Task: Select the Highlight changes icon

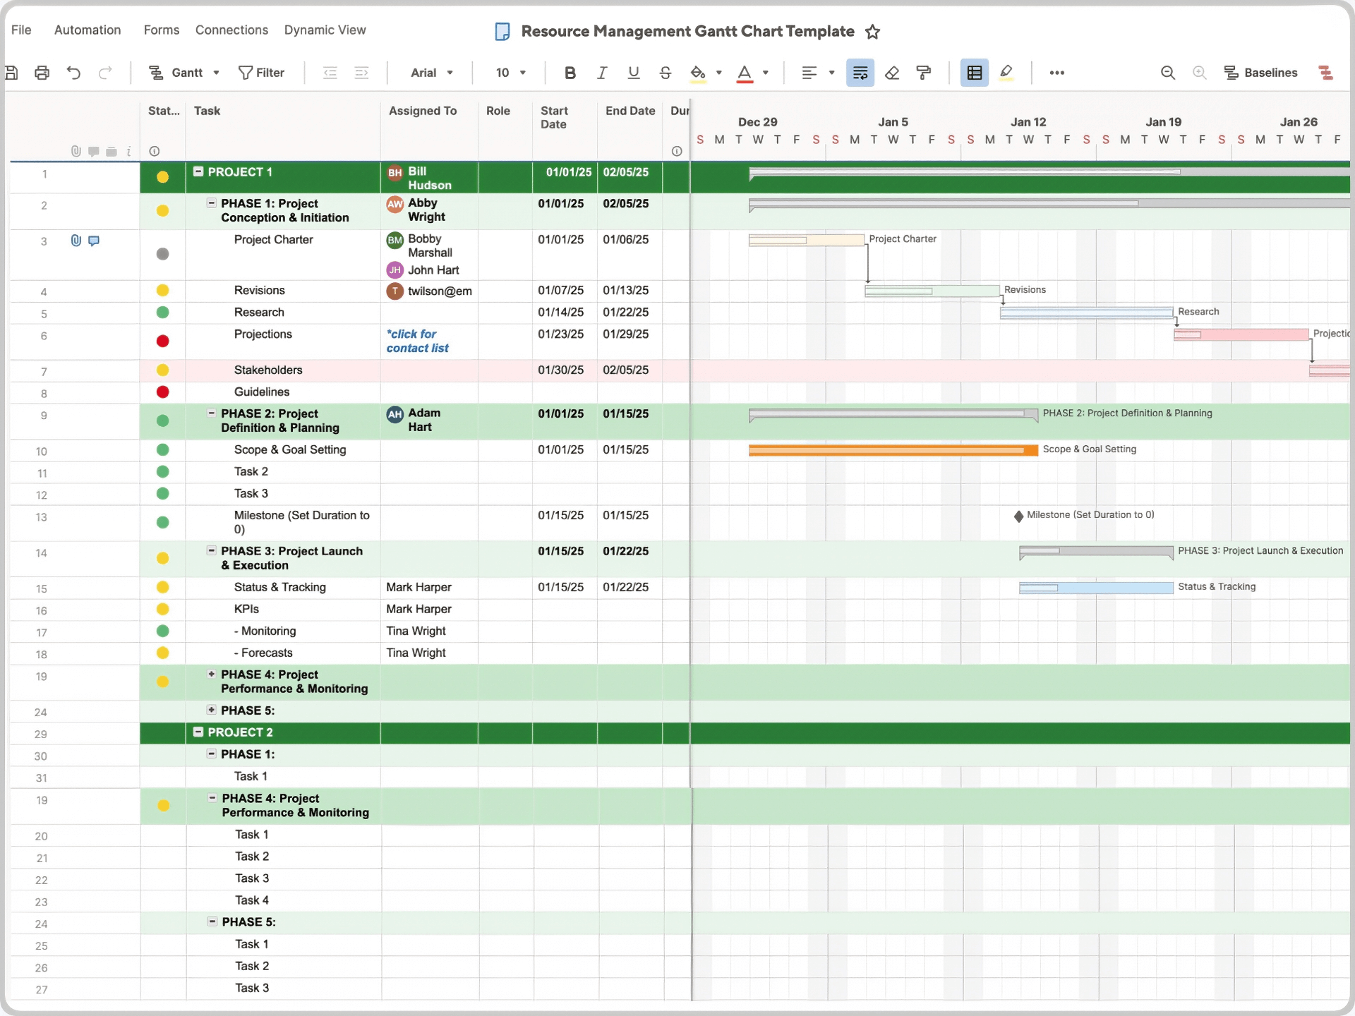Action: 1007,73
